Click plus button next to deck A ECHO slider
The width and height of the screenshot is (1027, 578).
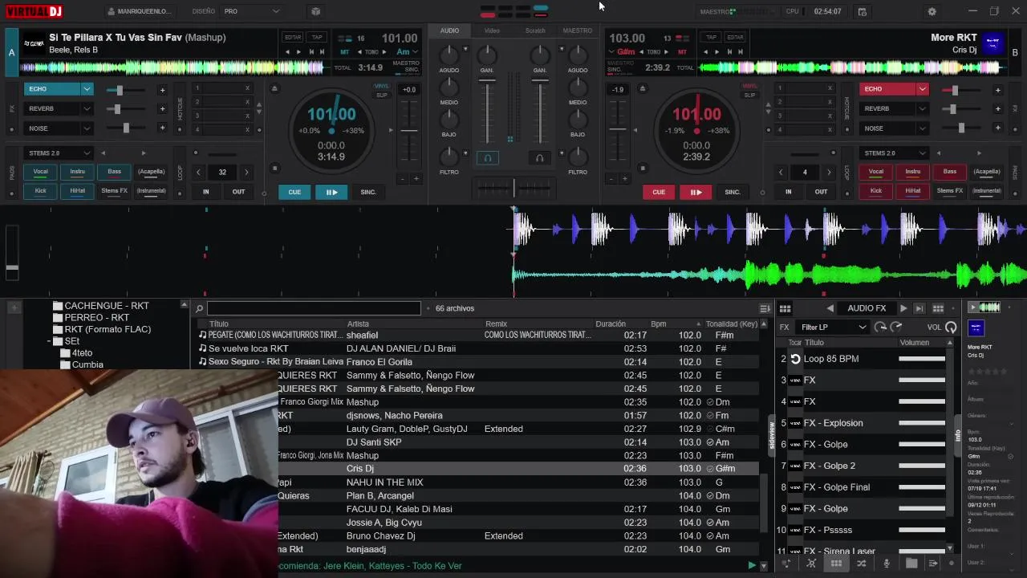pyautogui.click(x=162, y=90)
